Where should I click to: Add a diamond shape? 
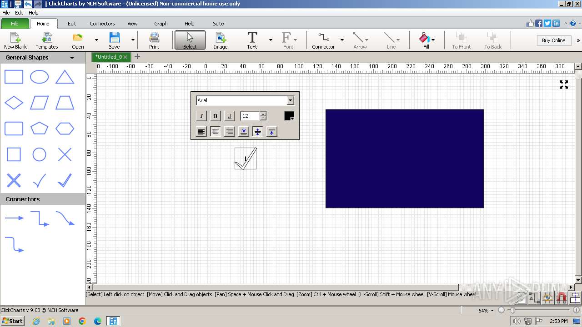tap(14, 103)
